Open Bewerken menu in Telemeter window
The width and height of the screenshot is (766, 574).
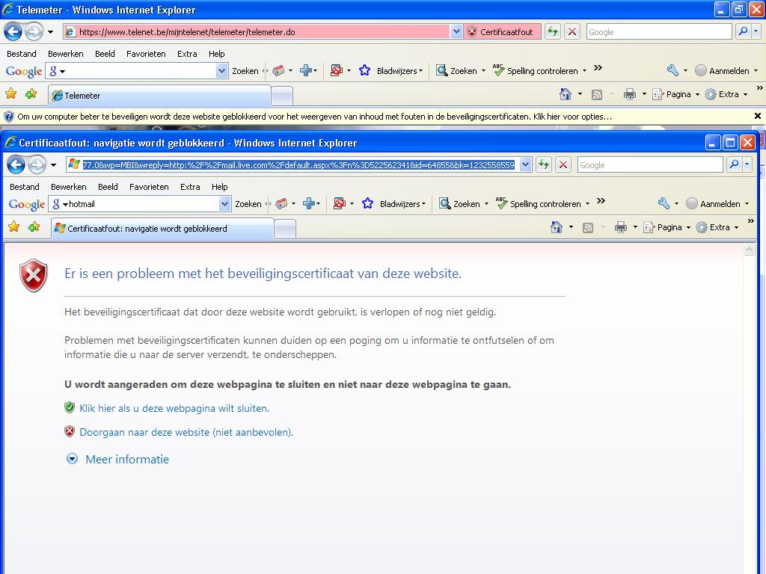pos(66,54)
